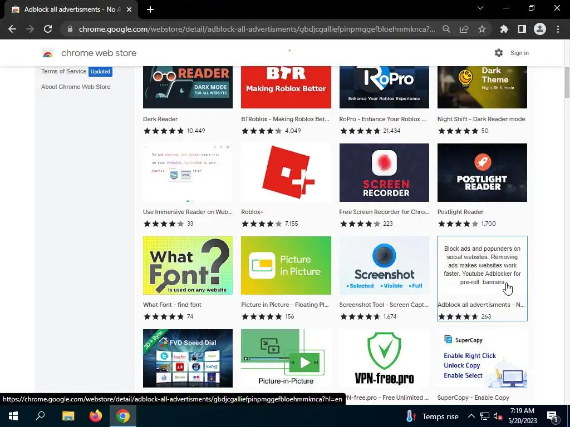Open the Extensions puzzle icon

(x=504, y=29)
